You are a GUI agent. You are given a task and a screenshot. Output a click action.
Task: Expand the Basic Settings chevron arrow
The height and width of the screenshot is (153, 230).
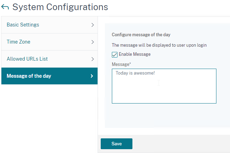(x=93, y=25)
